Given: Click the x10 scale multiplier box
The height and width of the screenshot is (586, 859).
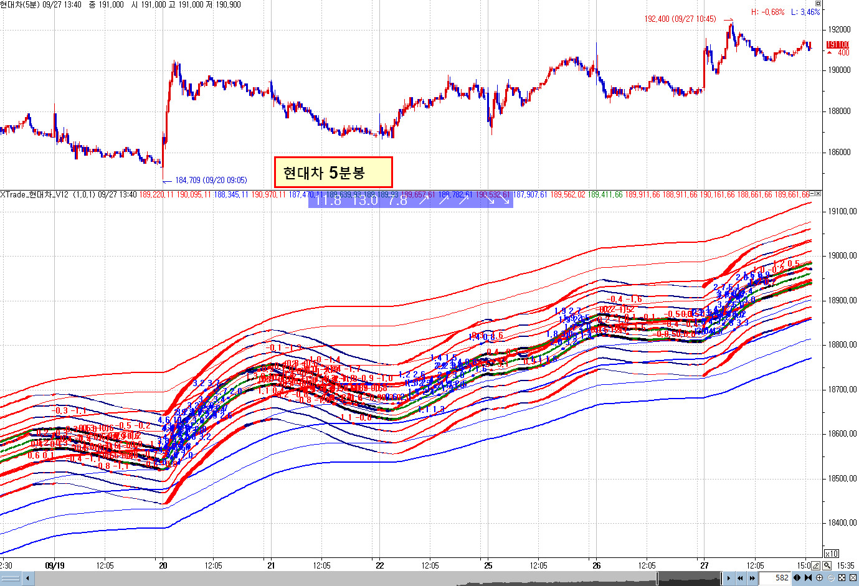Looking at the screenshot, I should (832, 554).
